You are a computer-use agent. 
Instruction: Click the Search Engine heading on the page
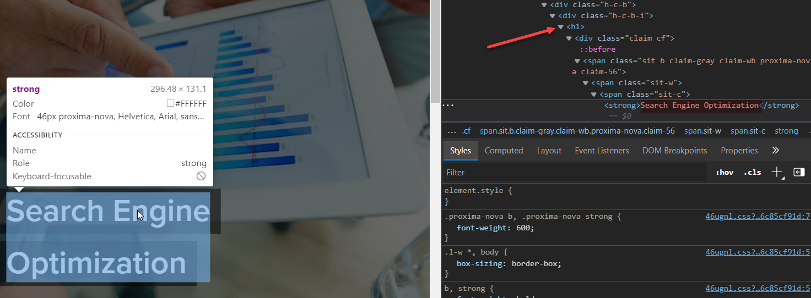[108, 211]
